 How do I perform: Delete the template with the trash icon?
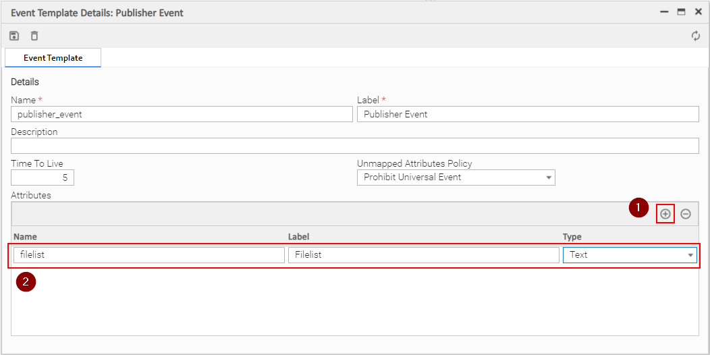pos(34,36)
